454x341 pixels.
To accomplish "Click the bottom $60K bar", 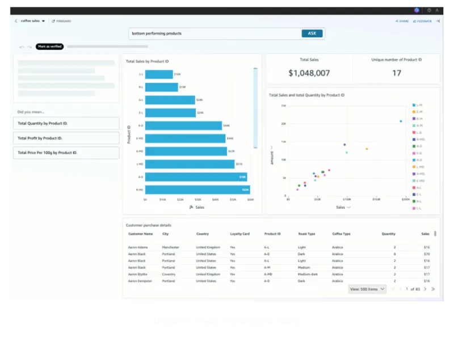I will 197,190.
